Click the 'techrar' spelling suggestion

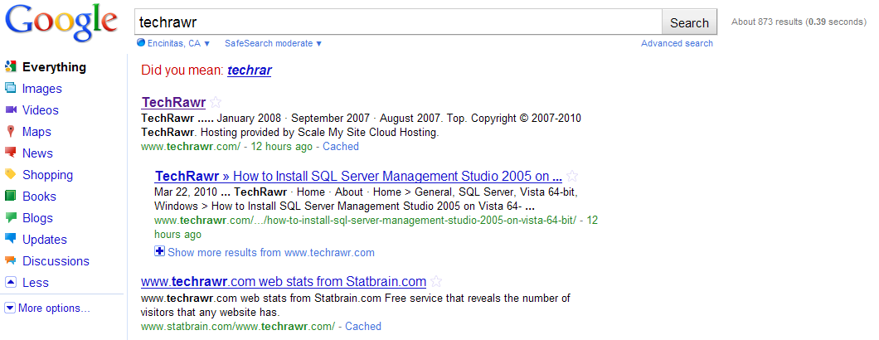tap(250, 70)
